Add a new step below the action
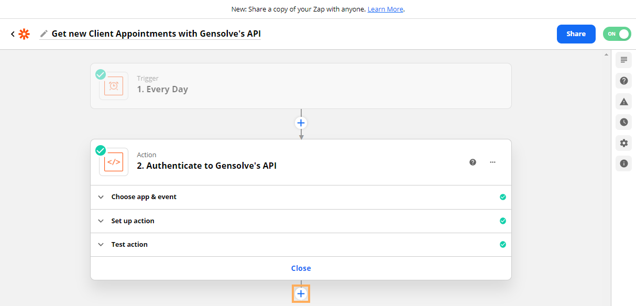636x306 pixels. [x=301, y=294]
